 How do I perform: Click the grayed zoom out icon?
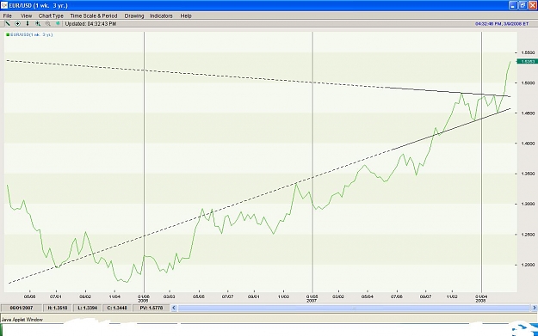pyautogui.click(x=47, y=24)
